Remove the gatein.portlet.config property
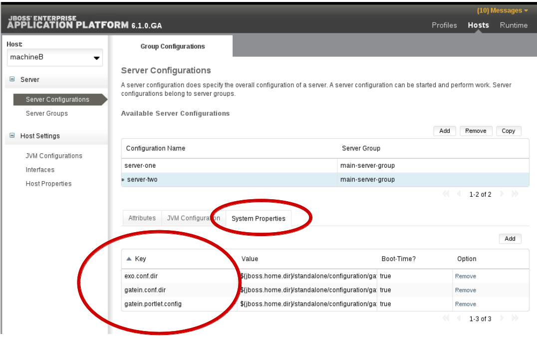This screenshot has height=351, width=537. click(x=466, y=304)
